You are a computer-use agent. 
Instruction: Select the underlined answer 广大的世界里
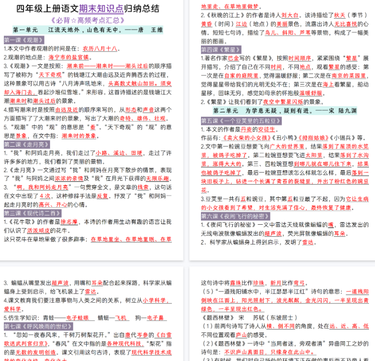pyautogui.click(x=287, y=147)
